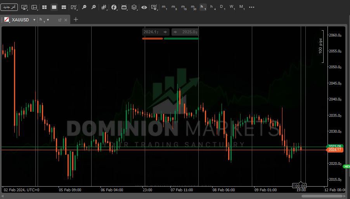Switch to multi-chart grid mode
Screen dimensions: 350x199
pyautogui.click(x=44, y=7)
